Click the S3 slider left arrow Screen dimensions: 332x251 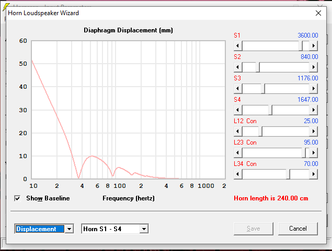tap(238, 89)
